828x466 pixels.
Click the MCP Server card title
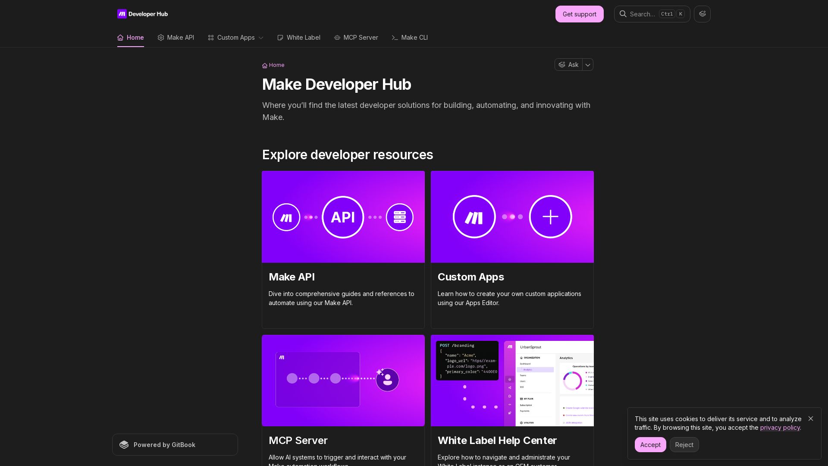point(298,441)
